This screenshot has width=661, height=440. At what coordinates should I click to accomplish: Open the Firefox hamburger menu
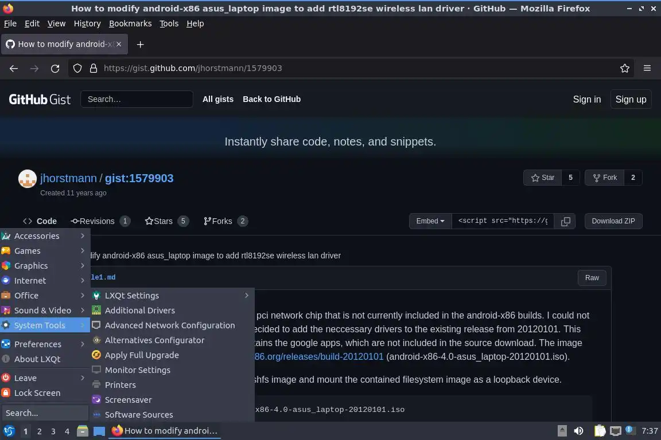click(x=647, y=68)
